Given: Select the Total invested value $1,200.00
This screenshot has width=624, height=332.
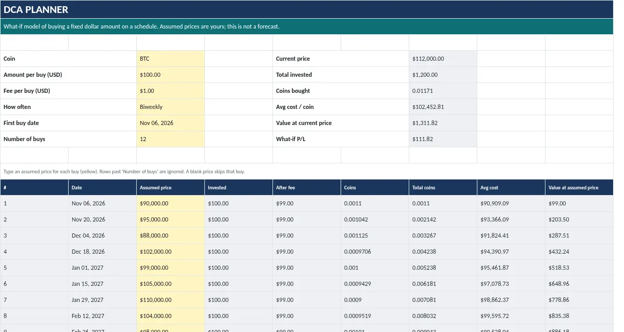Looking at the screenshot, I should click(x=443, y=75).
